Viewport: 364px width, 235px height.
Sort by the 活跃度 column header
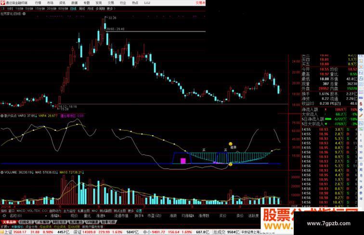(253, 216)
